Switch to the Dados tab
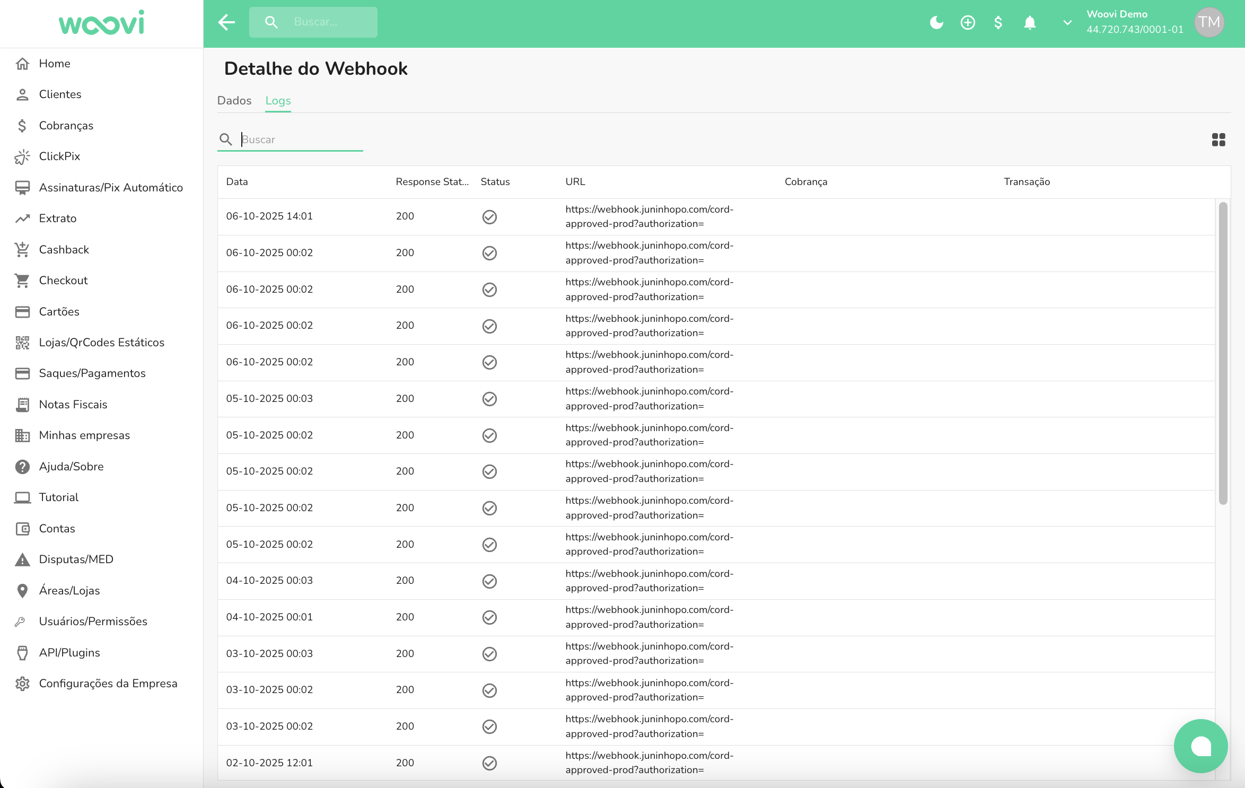The image size is (1245, 788). pos(234,100)
